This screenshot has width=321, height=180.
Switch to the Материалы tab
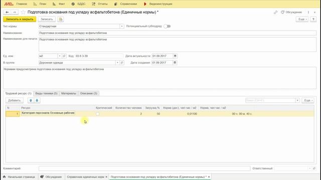[x=69, y=93]
